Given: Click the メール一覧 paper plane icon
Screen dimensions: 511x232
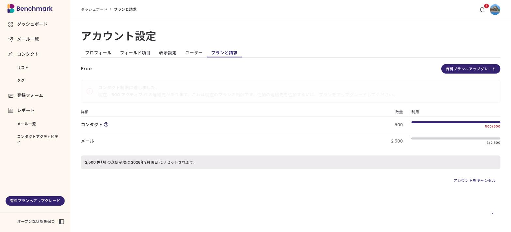Looking at the screenshot, I should 11,39.
